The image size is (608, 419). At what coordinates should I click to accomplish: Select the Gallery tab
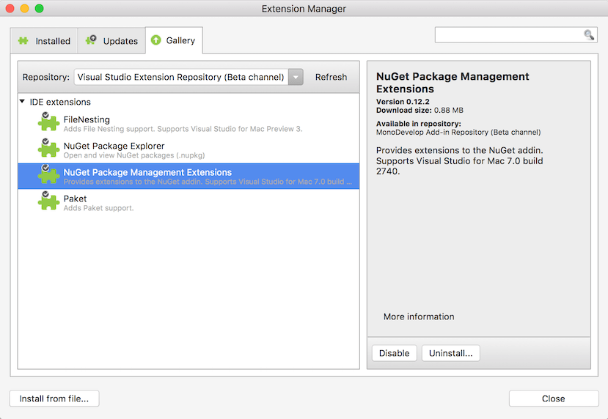coord(174,40)
